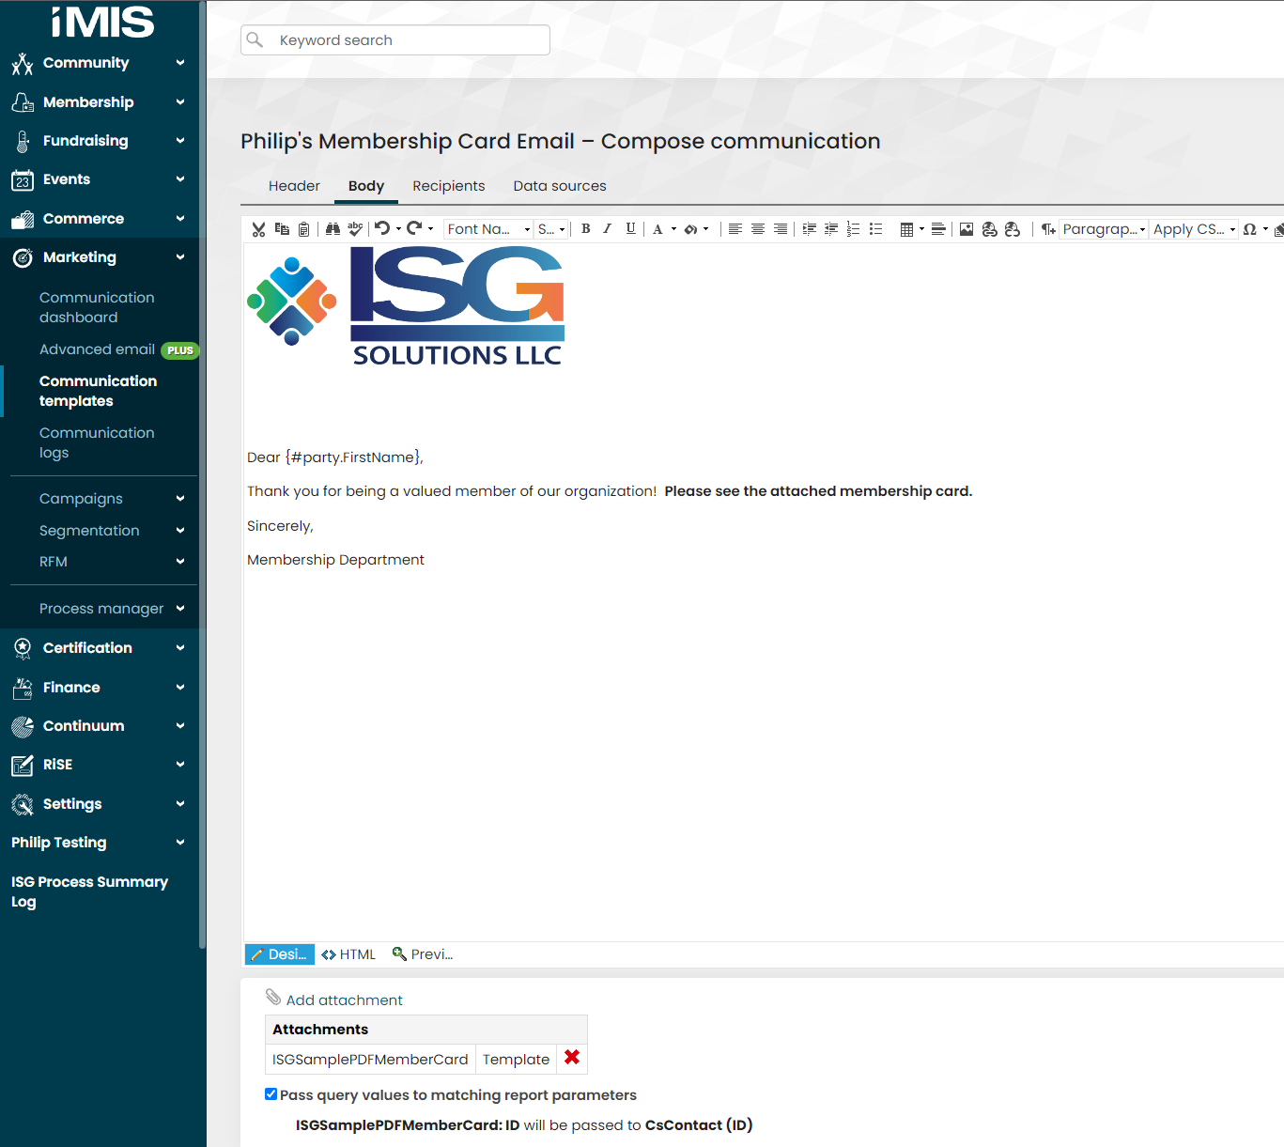The height and width of the screenshot is (1147, 1284).
Task: Open the Data sources tab
Action: [x=559, y=186]
